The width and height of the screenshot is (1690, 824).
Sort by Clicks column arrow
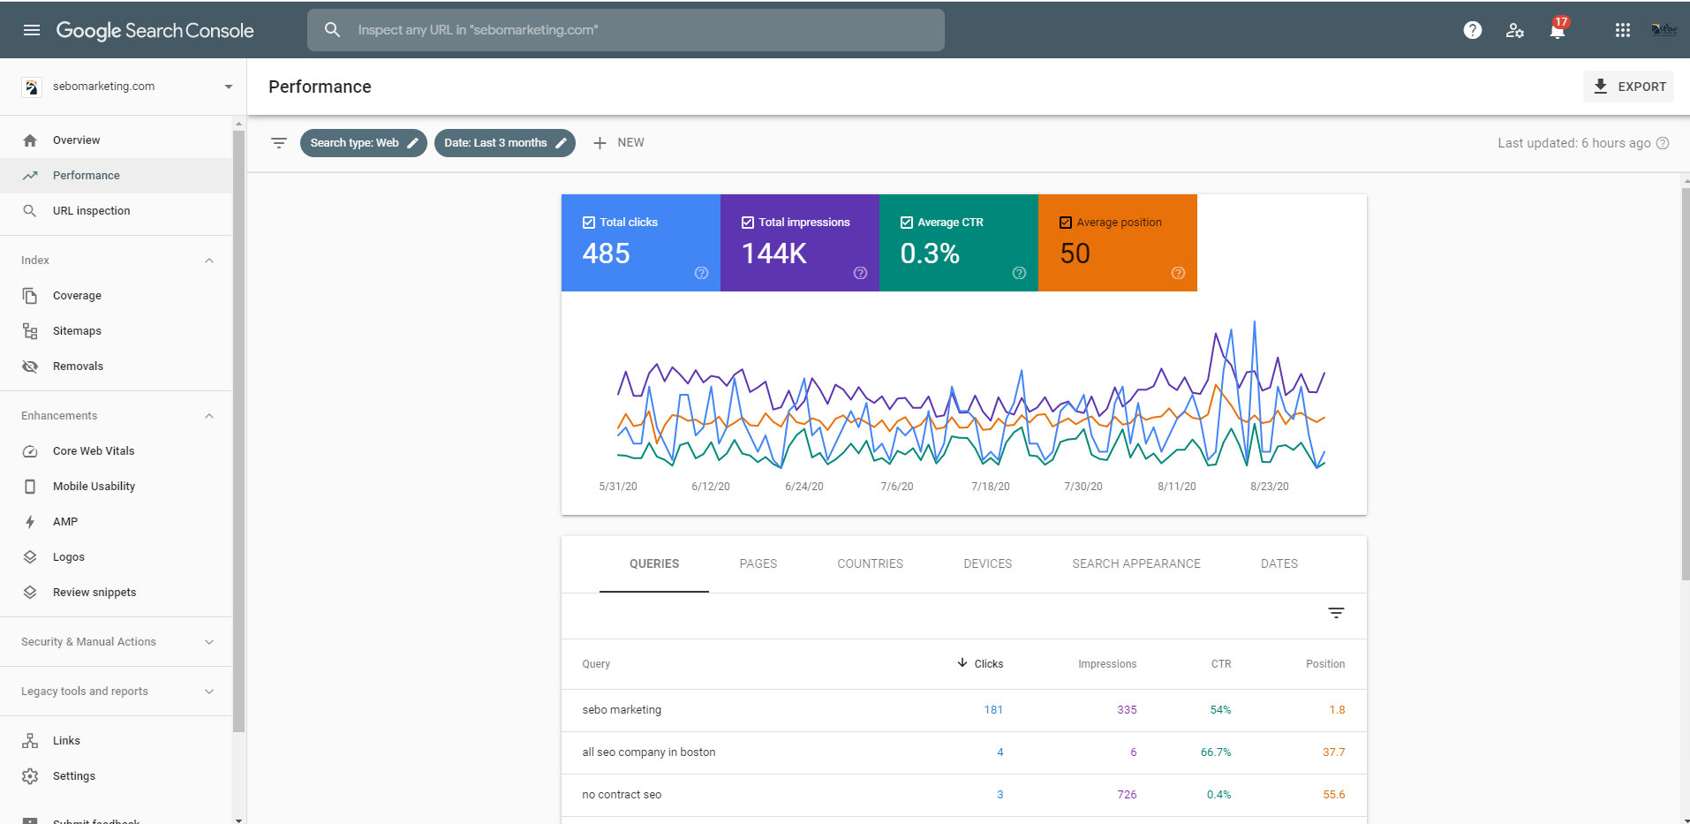962,663
